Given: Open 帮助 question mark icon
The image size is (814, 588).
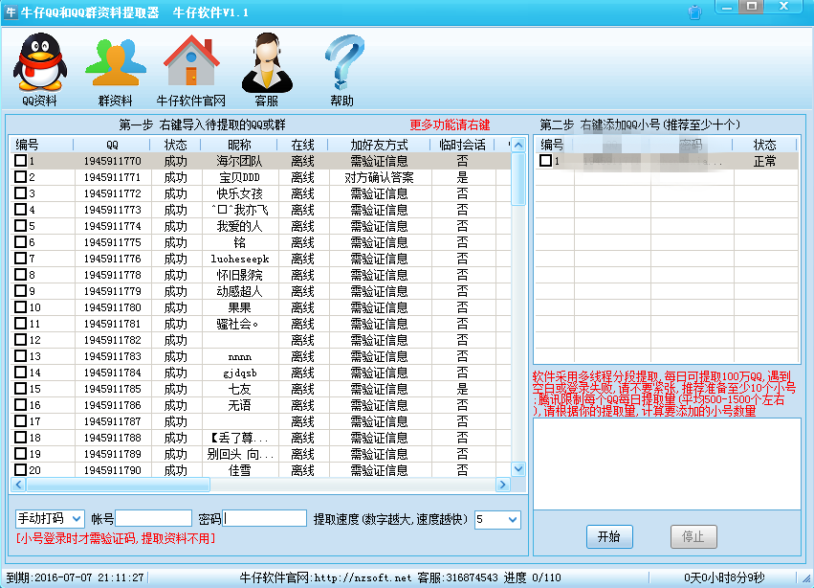Looking at the screenshot, I should tap(342, 69).
